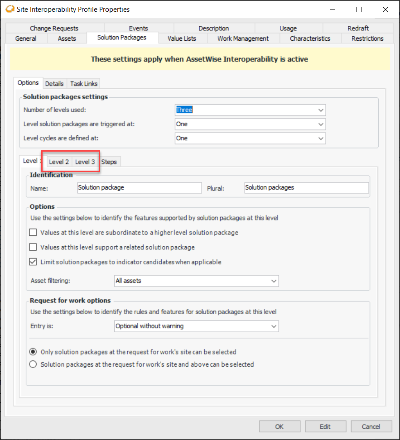This screenshot has width=400, height=440.
Task: Click the Request for work options heading
Action: click(70, 301)
